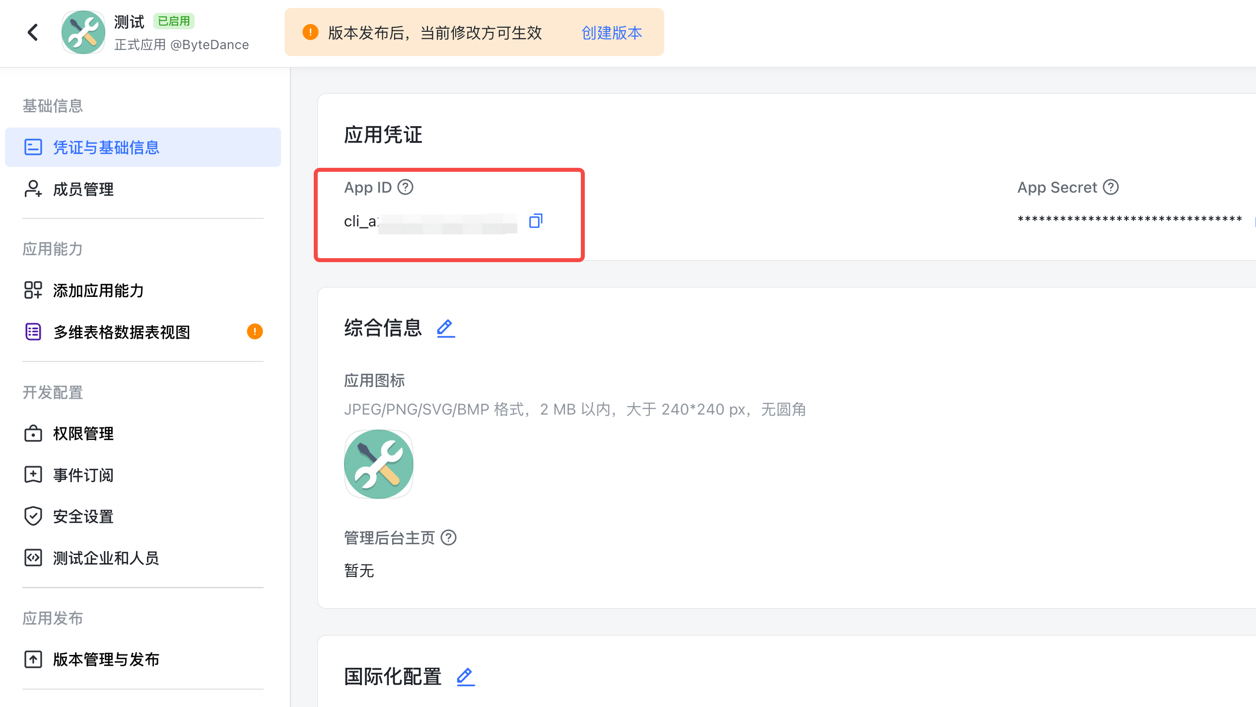The width and height of the screenshot is (1256, 707).
Task: Edit the 综合信息 section via pencil icon
Action: pos(445,328)
